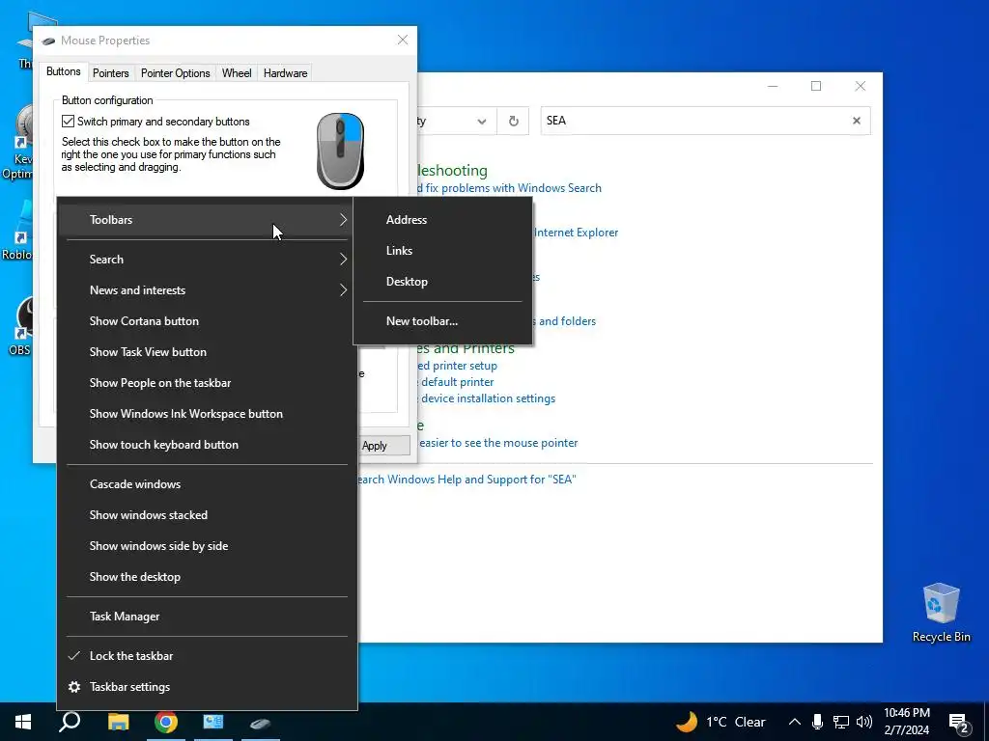Select the Recycle Bin desktop icon
Viewport: 989px width, 741px height.
tap(941, 613)
